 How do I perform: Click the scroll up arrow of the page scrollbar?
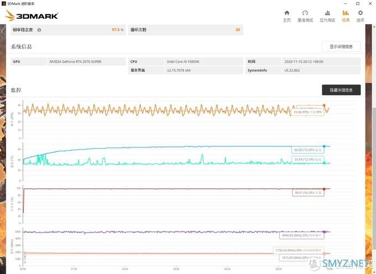coord(374,26)
